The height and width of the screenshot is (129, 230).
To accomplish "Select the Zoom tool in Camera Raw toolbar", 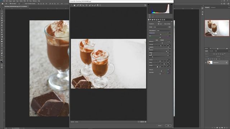I will pyautogui.click(x=72, y=5).
